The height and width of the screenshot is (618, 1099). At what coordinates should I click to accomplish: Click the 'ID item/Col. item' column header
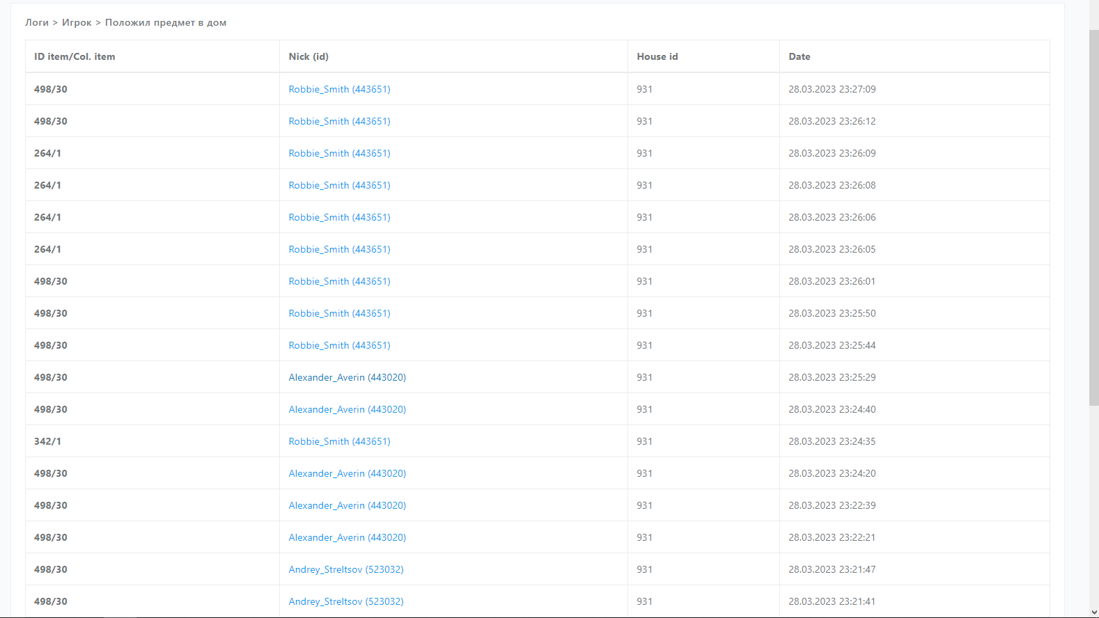point(75,56)
